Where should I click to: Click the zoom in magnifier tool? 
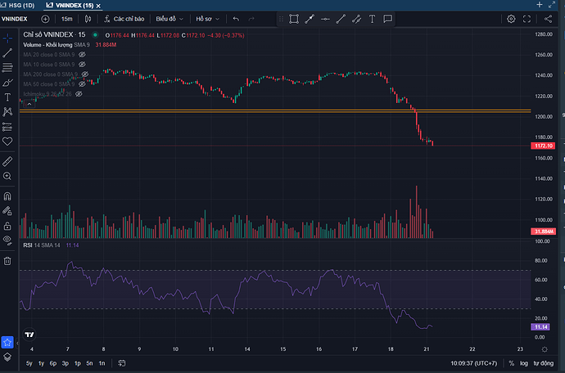(7, 175)
